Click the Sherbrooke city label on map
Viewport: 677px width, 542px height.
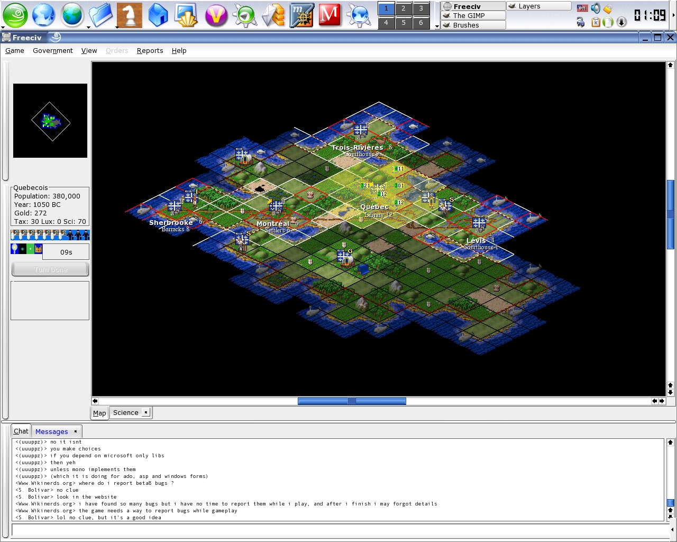tap(171, 223)
